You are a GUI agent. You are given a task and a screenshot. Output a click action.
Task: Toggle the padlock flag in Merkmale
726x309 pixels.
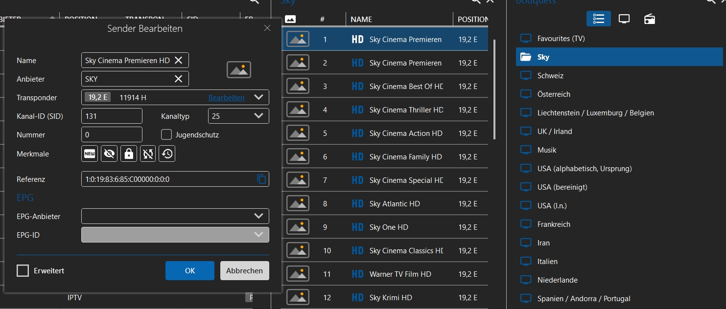pos(129,154)
